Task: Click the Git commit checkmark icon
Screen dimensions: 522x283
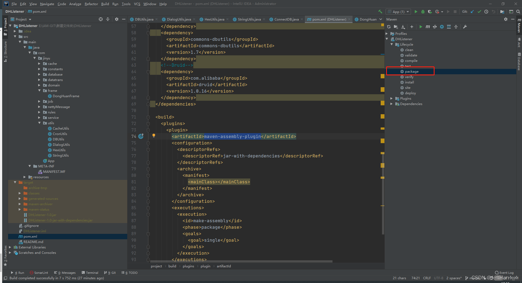Action: coord(479,12)
